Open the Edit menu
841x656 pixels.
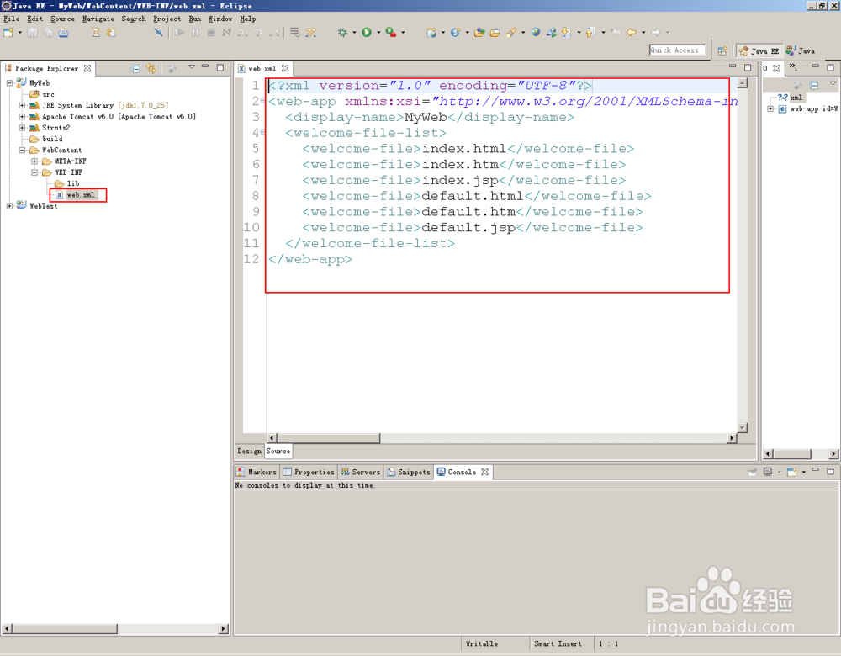tap(34, 19)
